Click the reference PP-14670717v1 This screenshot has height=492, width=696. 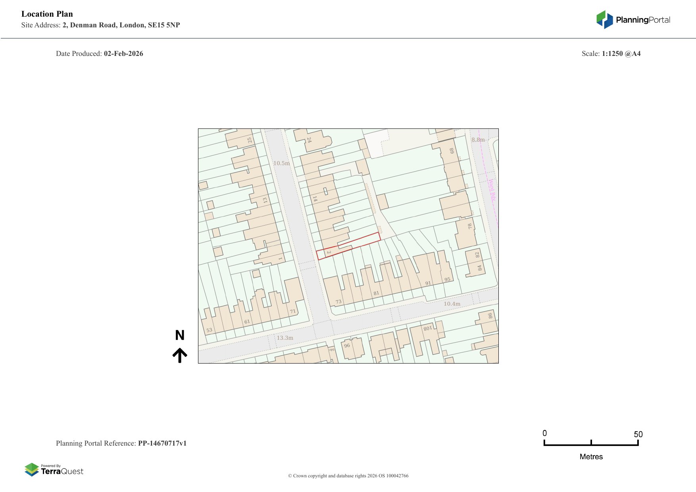[x=162, y=443]
